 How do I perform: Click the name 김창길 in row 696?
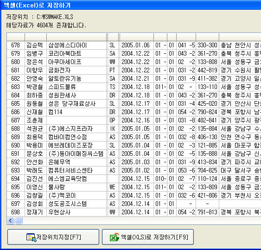coord(35,195)
